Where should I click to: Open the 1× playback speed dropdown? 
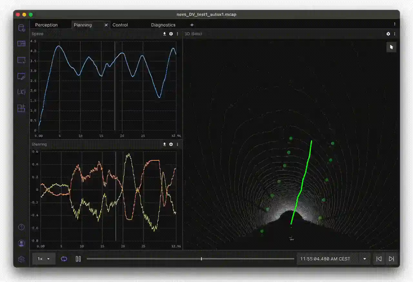44,259
